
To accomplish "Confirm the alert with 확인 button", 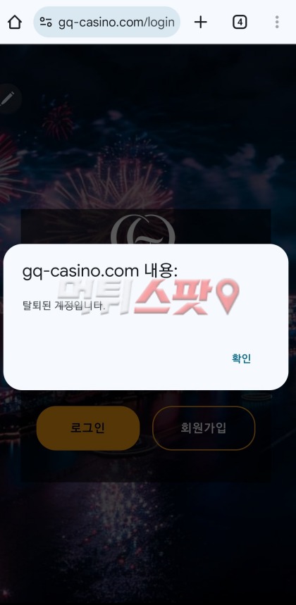I will [241, 358].
